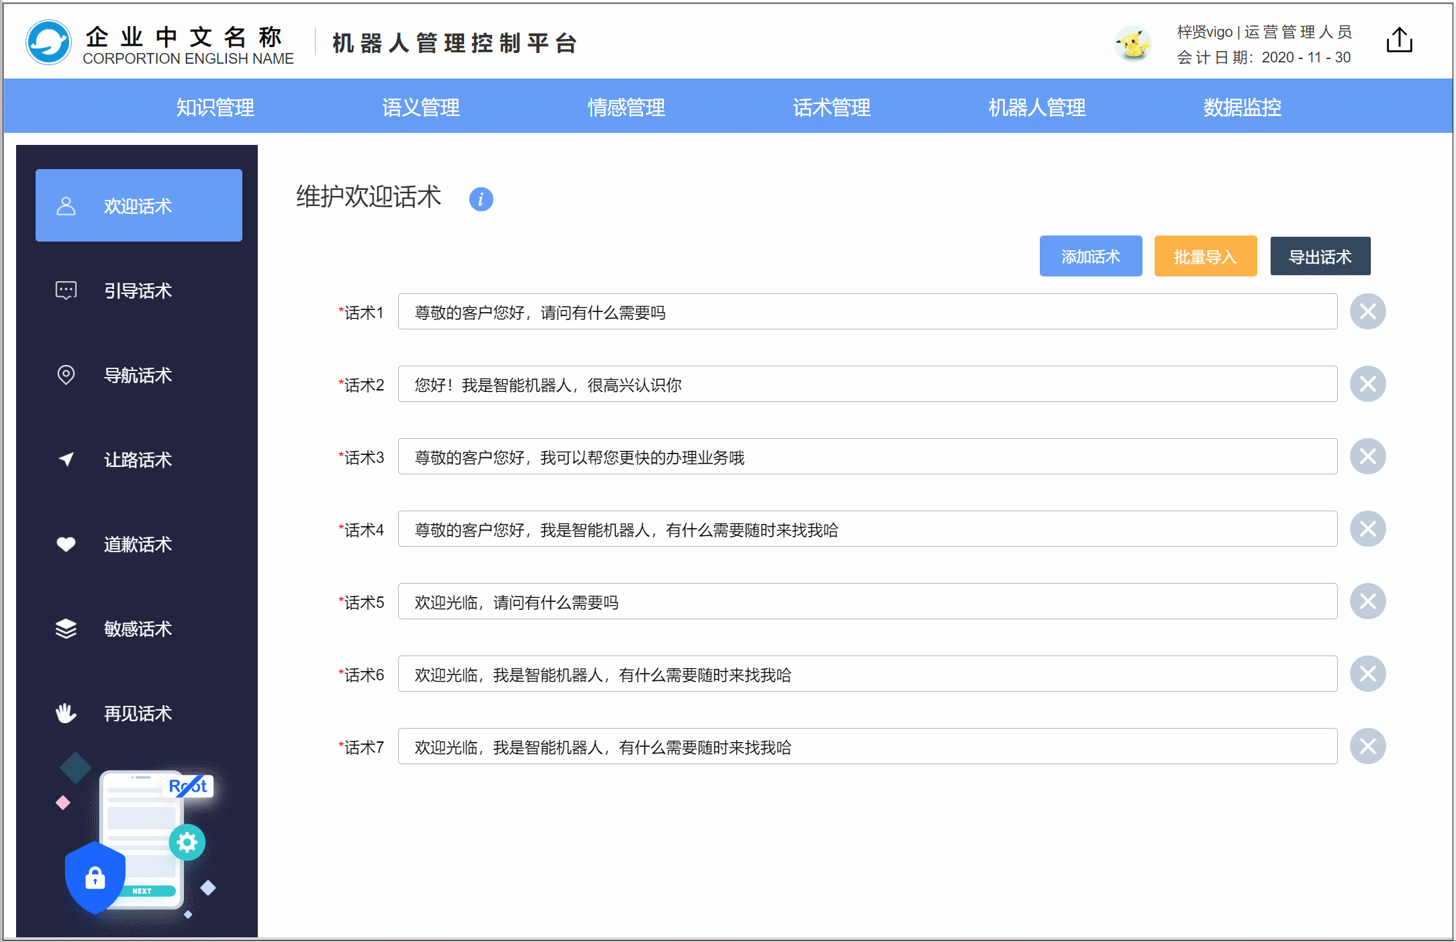Click the orange 批量导入 button
Screen dimensions: 1456x942
pyautogui.click(x=1205, y=256)
